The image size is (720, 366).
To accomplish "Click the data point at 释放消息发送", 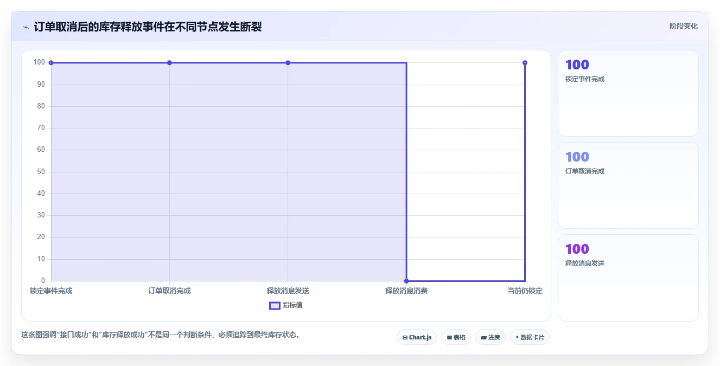I will point(288,63).
